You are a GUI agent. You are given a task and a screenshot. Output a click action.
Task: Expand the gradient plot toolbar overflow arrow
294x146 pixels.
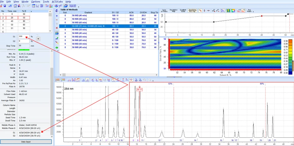coord(253,12)
